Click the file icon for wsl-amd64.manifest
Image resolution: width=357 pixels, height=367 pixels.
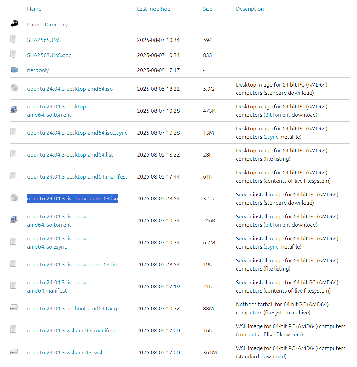click(x=14, y=329)
